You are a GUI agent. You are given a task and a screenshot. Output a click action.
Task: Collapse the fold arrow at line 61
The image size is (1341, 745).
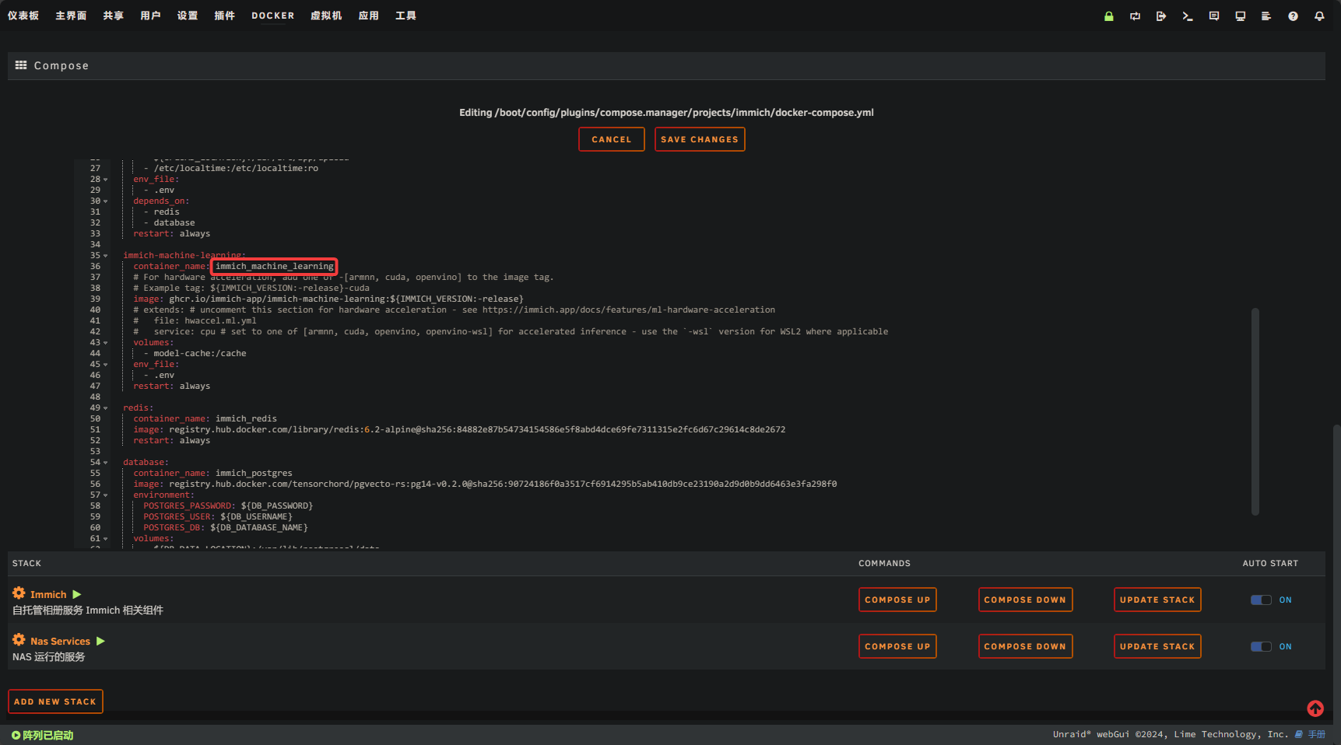[106, 539]
